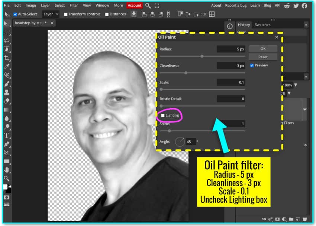Open the Report a bug link
The width and height of the screenshot is (316, 226).
[x=236, y=6]
